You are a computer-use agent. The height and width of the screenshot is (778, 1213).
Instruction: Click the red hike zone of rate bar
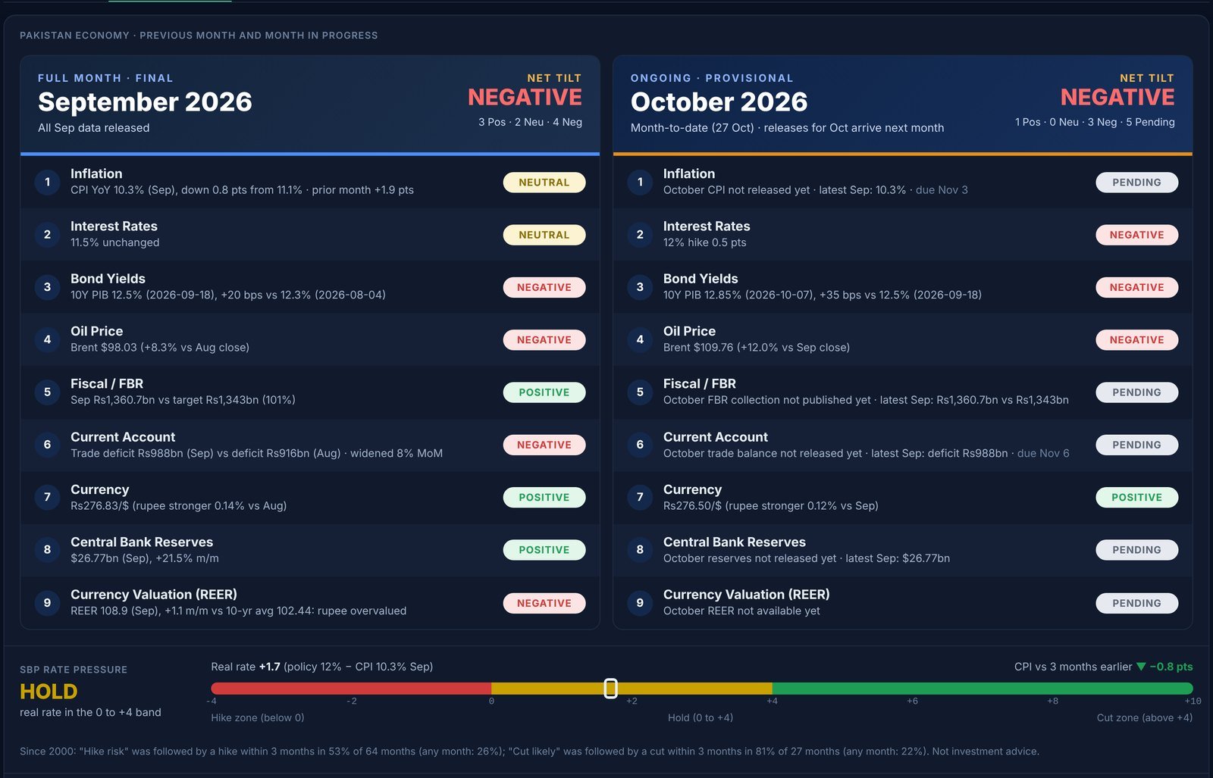tap(351, 689)
